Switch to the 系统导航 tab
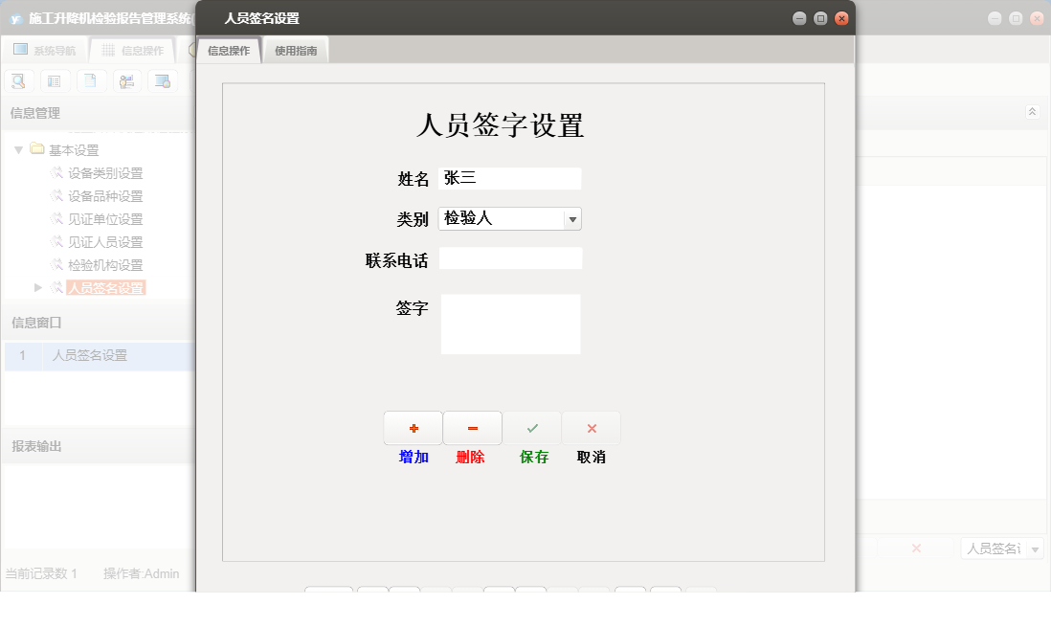 45,50
